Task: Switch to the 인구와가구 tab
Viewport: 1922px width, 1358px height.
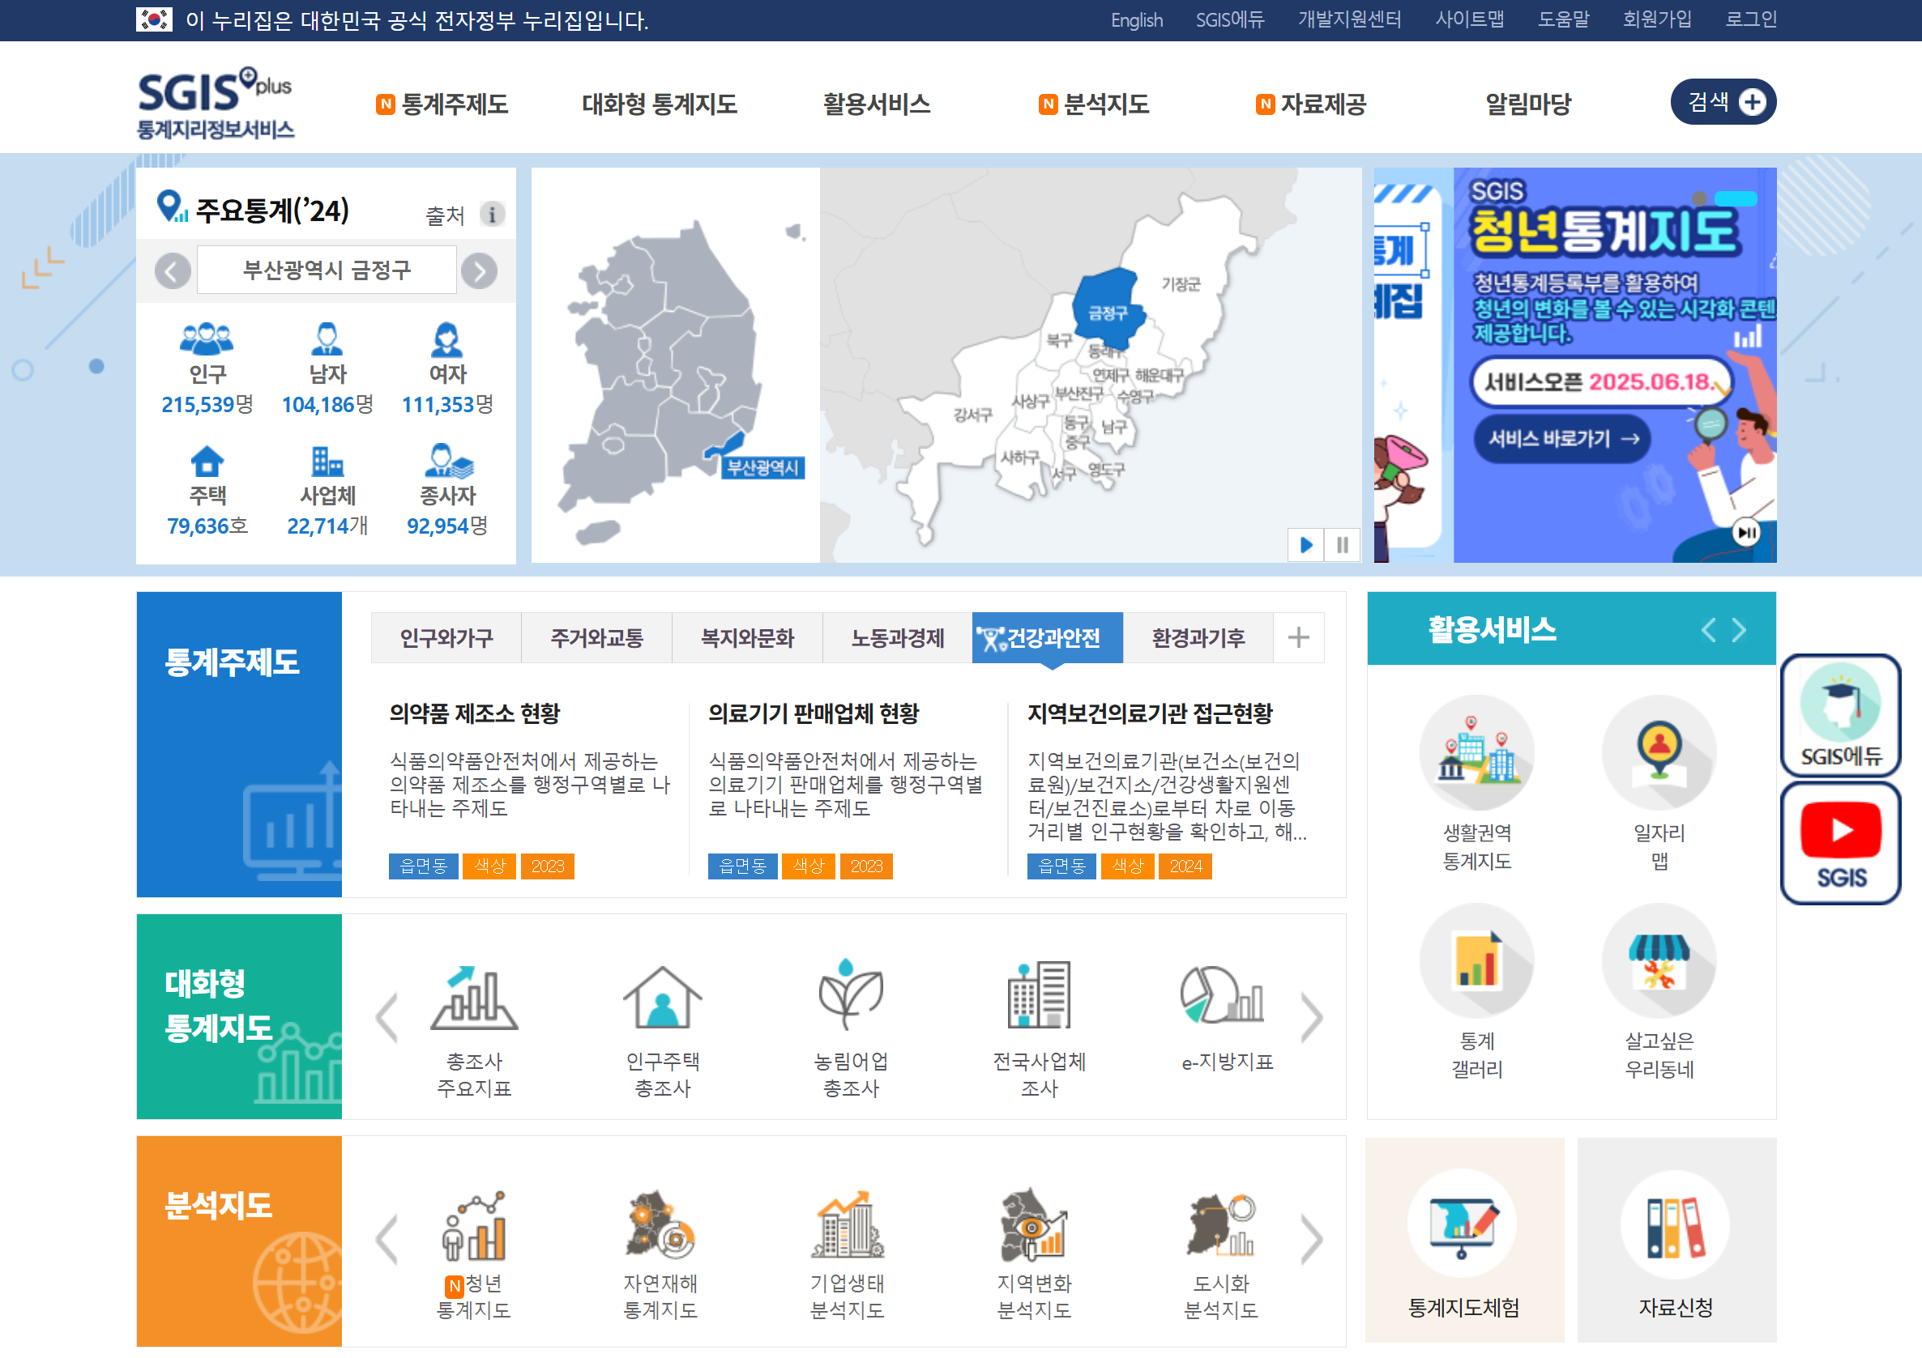Action: [x=446, y=638]
